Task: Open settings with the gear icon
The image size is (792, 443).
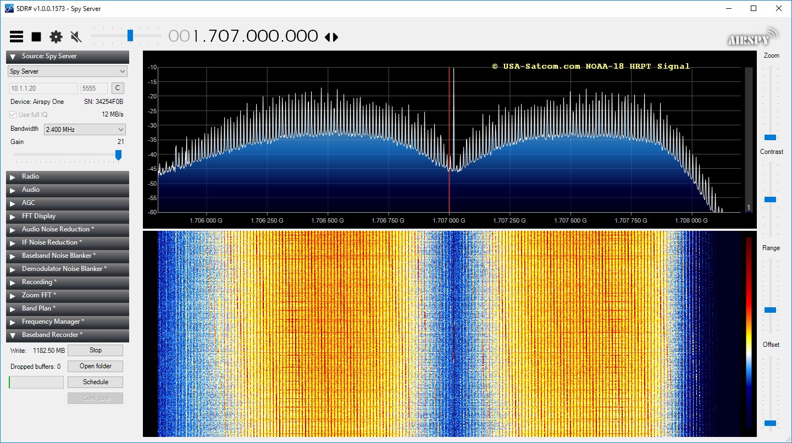Action: (x=56, y=37)
